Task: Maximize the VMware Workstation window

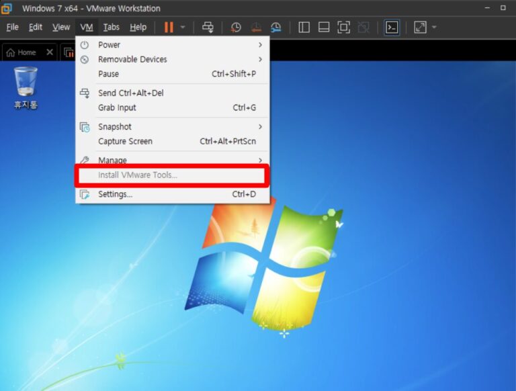Action: click(x=503, y=7)
